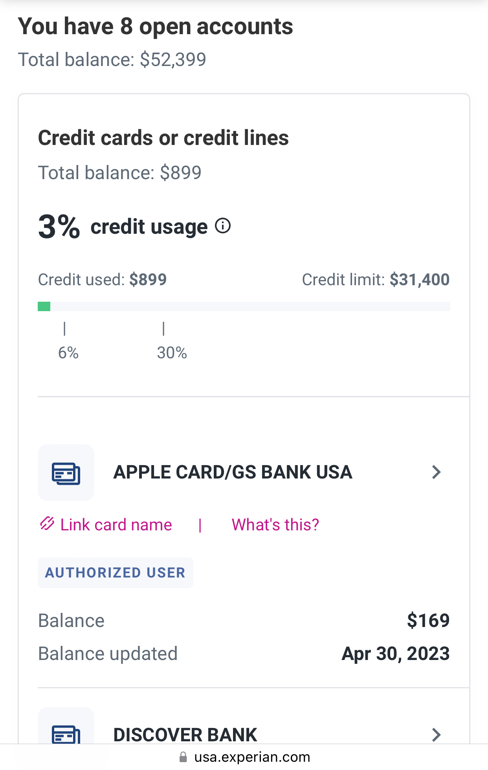The width and height of the screenshot is (488, 770).
Task: Toggle the AUTHORIZED USER badge
Action: 115,572
